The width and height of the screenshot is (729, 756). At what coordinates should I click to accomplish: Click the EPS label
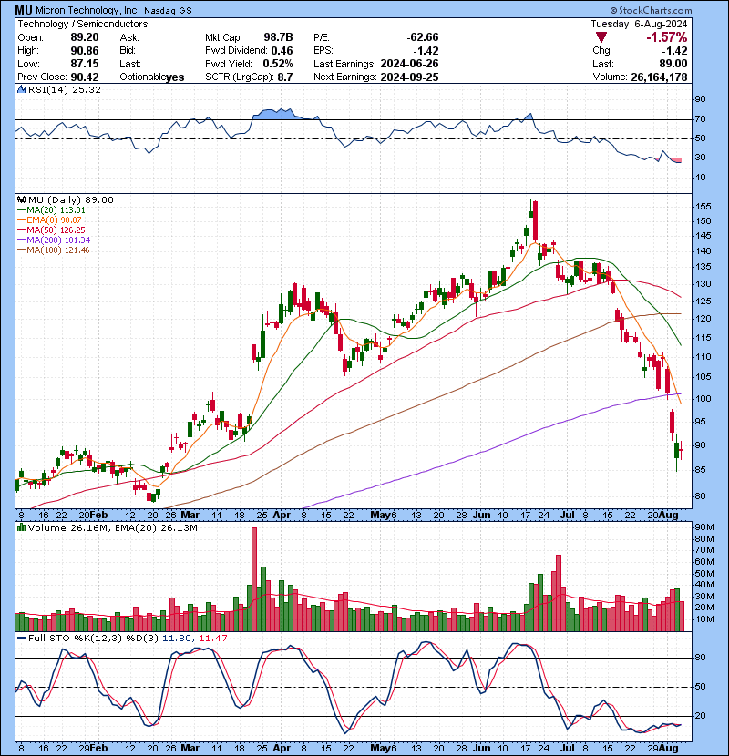[x=323, y=51]
